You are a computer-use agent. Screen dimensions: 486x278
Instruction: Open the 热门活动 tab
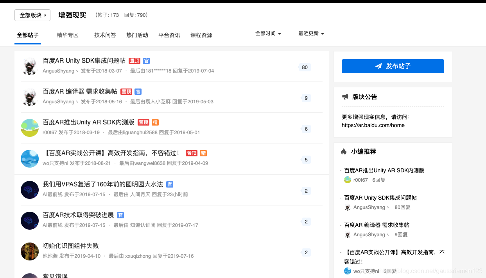click(137, 35)
